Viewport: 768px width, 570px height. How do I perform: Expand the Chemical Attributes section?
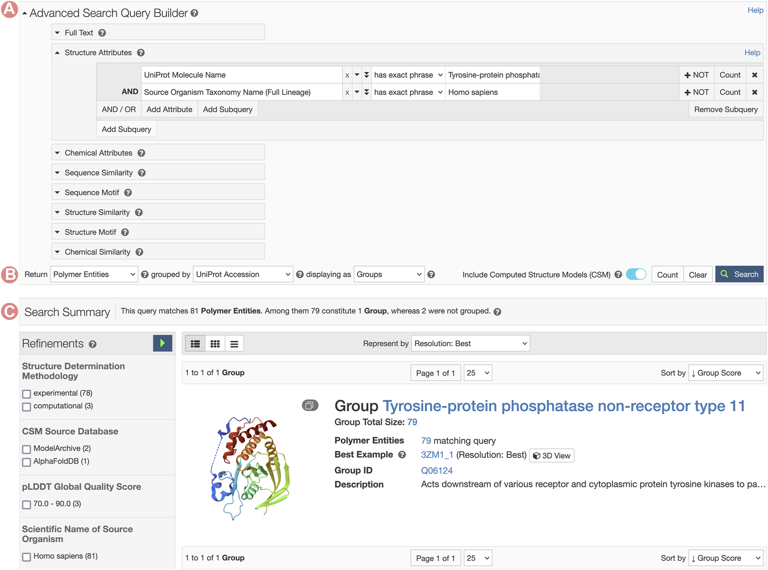[x=98, y=153]
